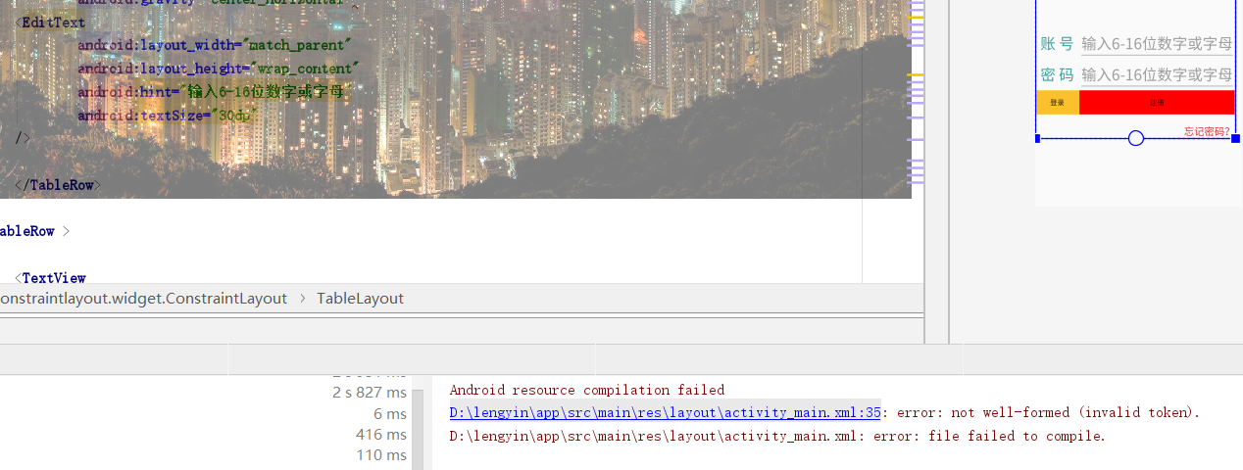The height and width of the screenshot is (470, 1243).
Task: Click the 'file failed to compile' error line
Action: (777, 436)
